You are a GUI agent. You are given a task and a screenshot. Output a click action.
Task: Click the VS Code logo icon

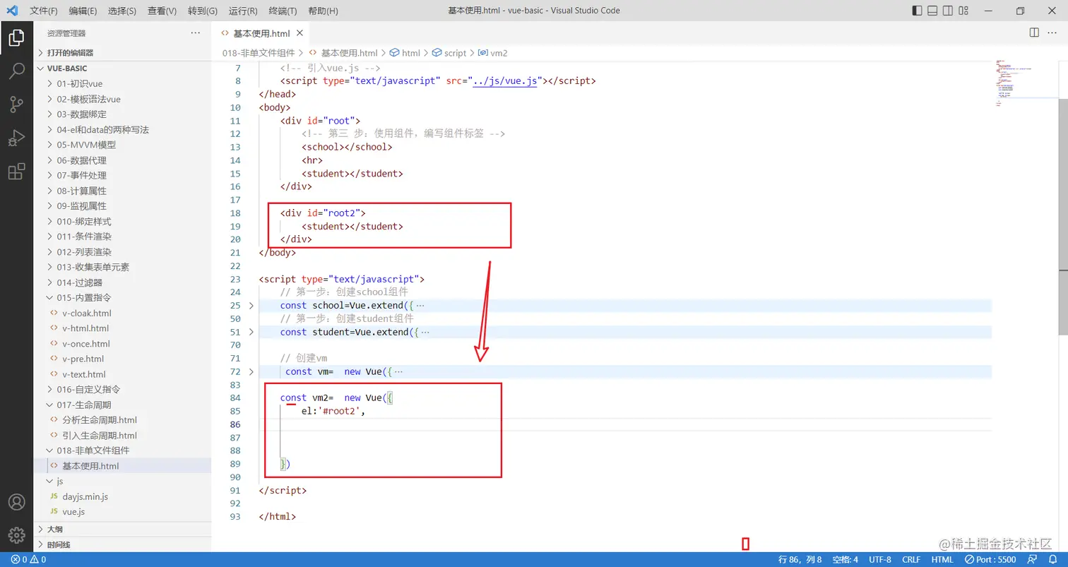[x=12, y=11]
